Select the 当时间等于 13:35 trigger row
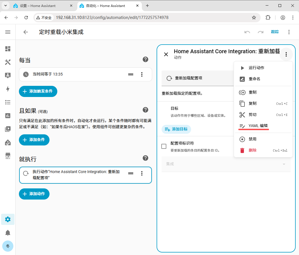The image size is (299, 255). tap(85, 74)
